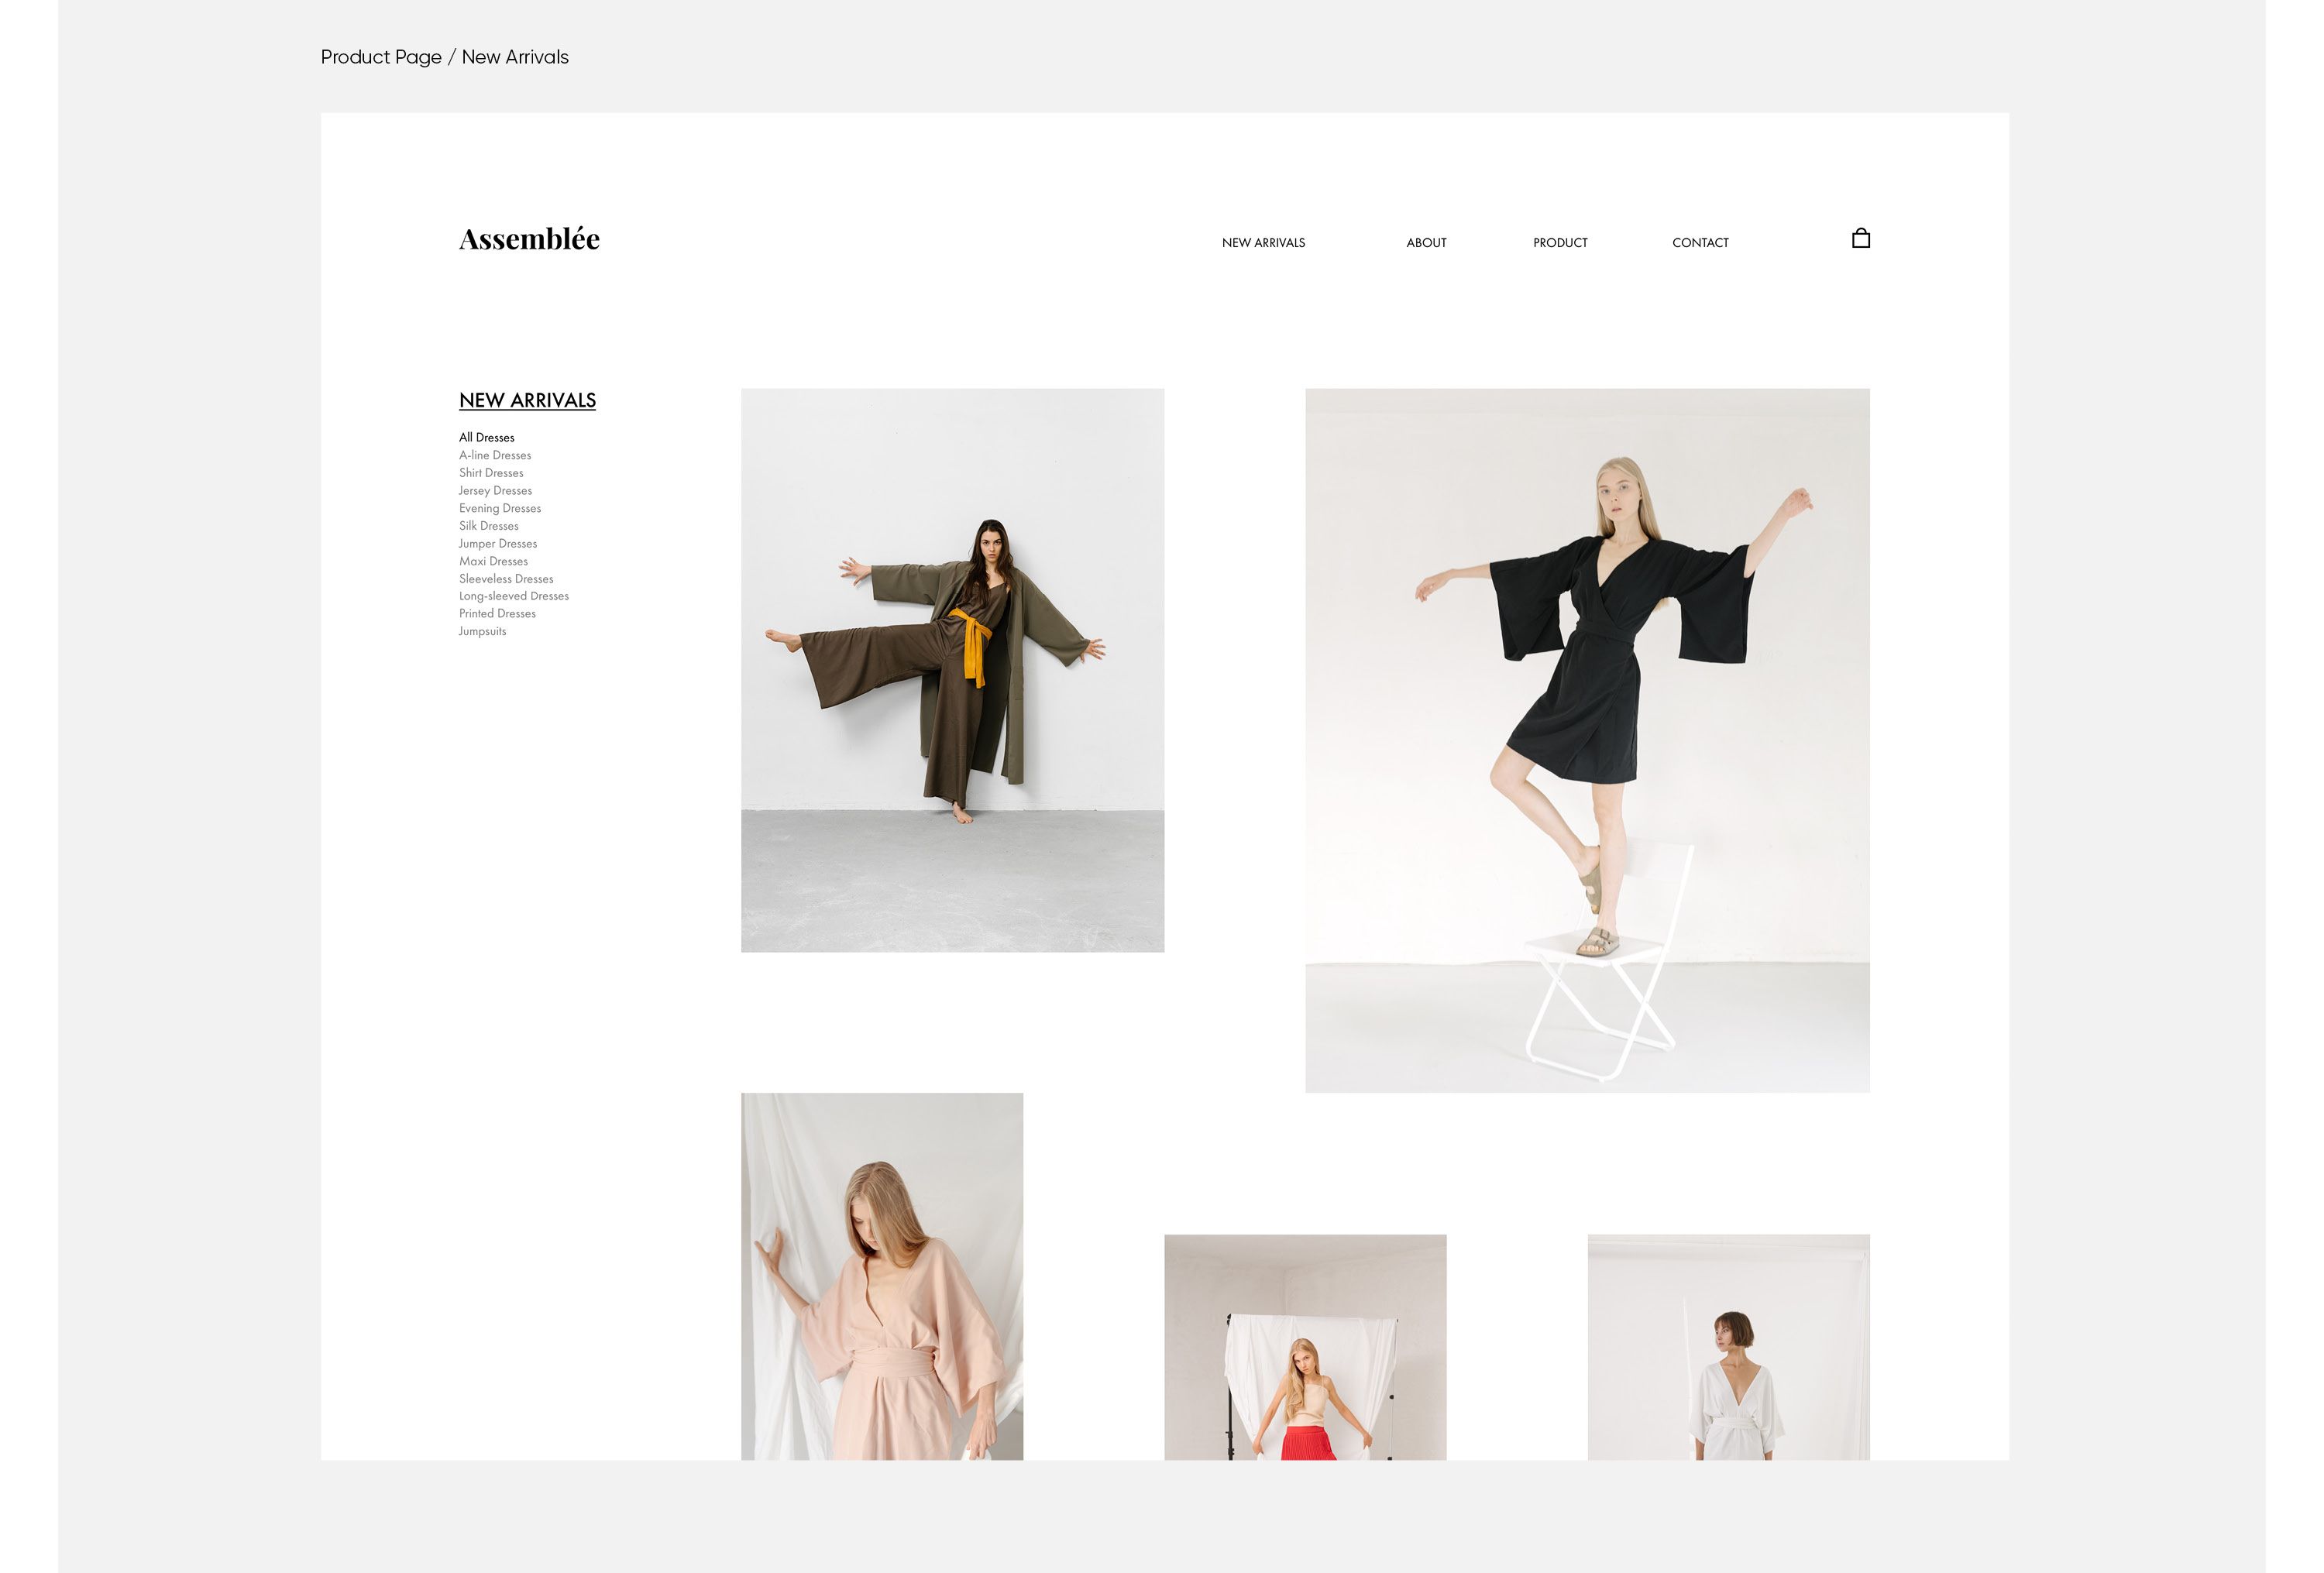
Task: Choose Shirt Dresses category
Action: [491, 473]
